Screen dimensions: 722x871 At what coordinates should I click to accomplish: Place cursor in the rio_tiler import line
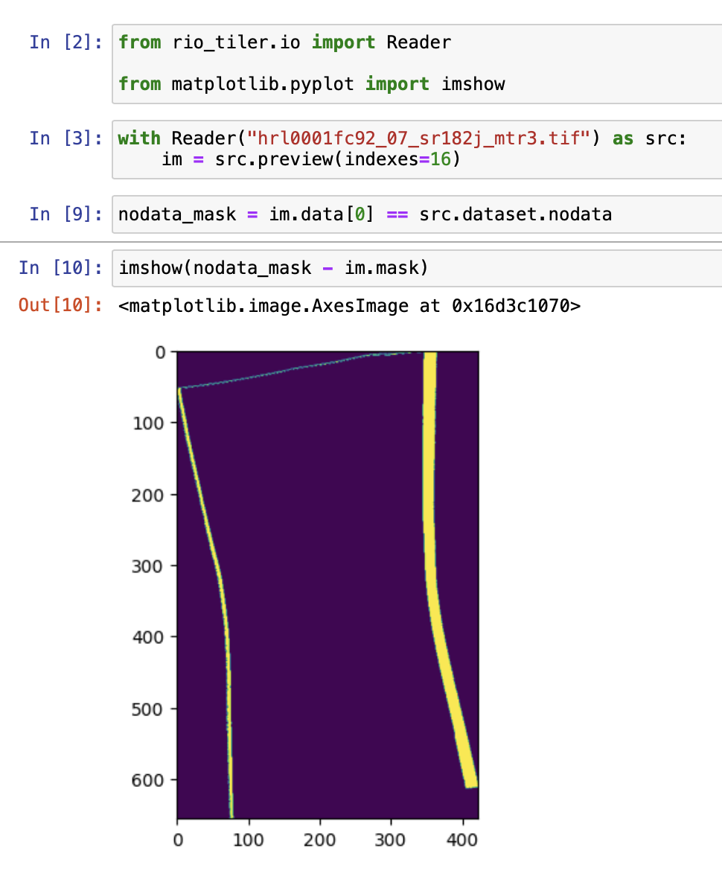click(283, 42)
